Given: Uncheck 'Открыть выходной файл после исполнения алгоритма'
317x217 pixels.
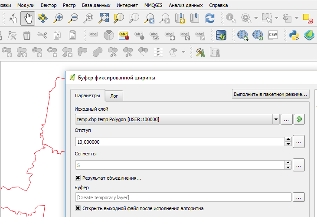Looking at the screenshot, I should click(78, 208).
